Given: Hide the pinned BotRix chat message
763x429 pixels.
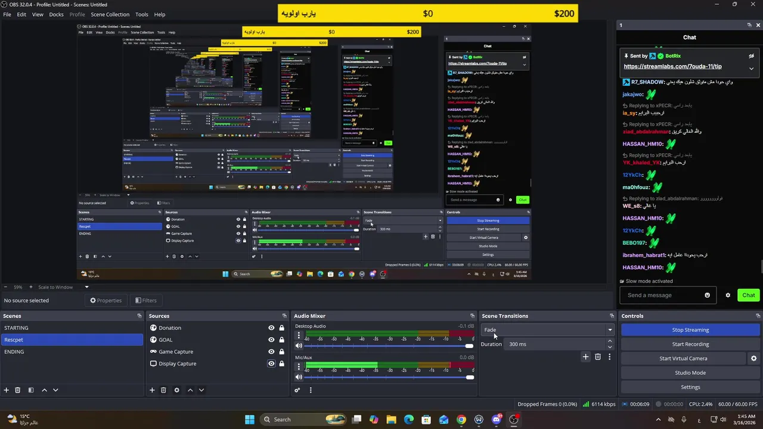Looking at the screenshot, I should (x=752, y=56).
